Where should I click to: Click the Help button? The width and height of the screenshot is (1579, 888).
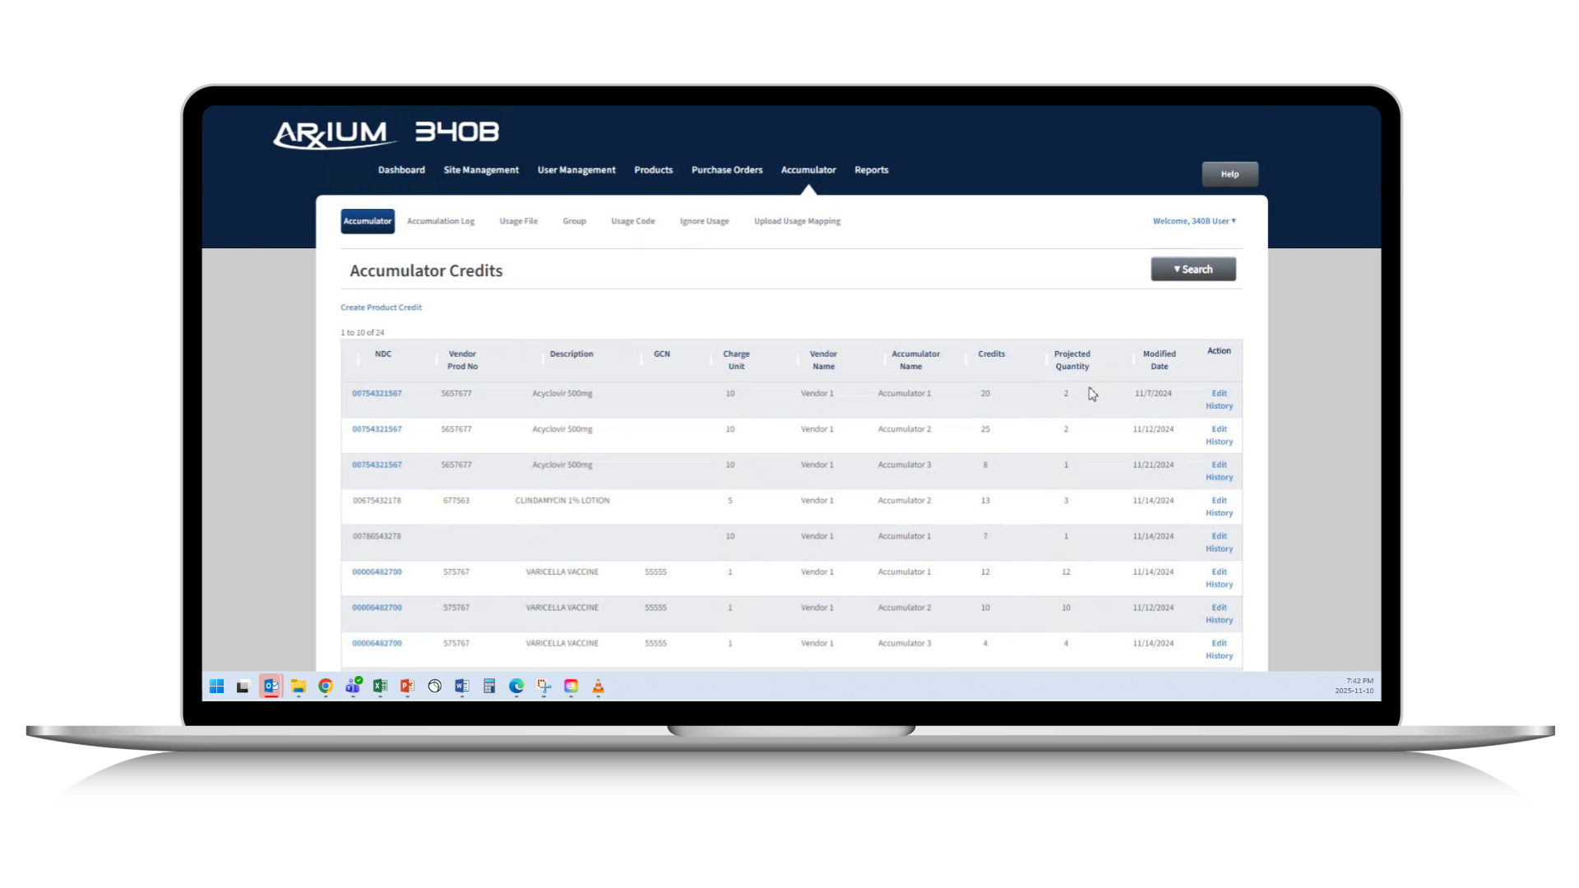[1229, 174]
